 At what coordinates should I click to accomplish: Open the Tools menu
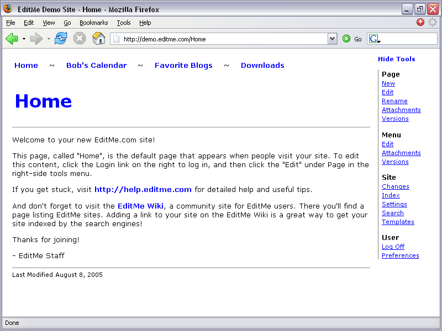pyautogui.click(x=123, y=23)
